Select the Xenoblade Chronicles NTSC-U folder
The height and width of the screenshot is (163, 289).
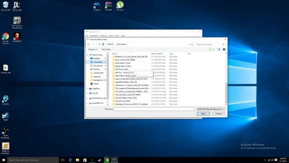[131, 104]
